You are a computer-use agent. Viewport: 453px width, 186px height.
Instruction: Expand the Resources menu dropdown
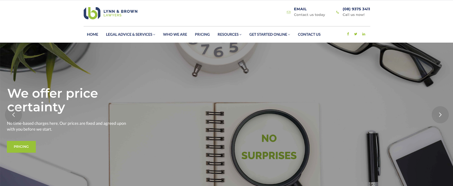229,34
